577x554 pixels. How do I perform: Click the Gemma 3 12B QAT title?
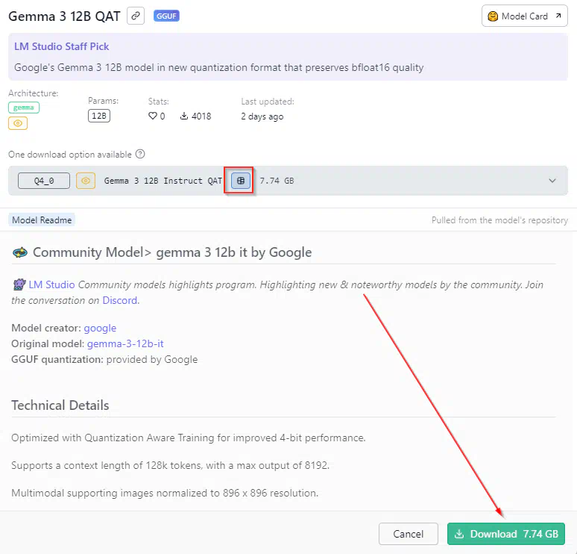pos(64,16)
